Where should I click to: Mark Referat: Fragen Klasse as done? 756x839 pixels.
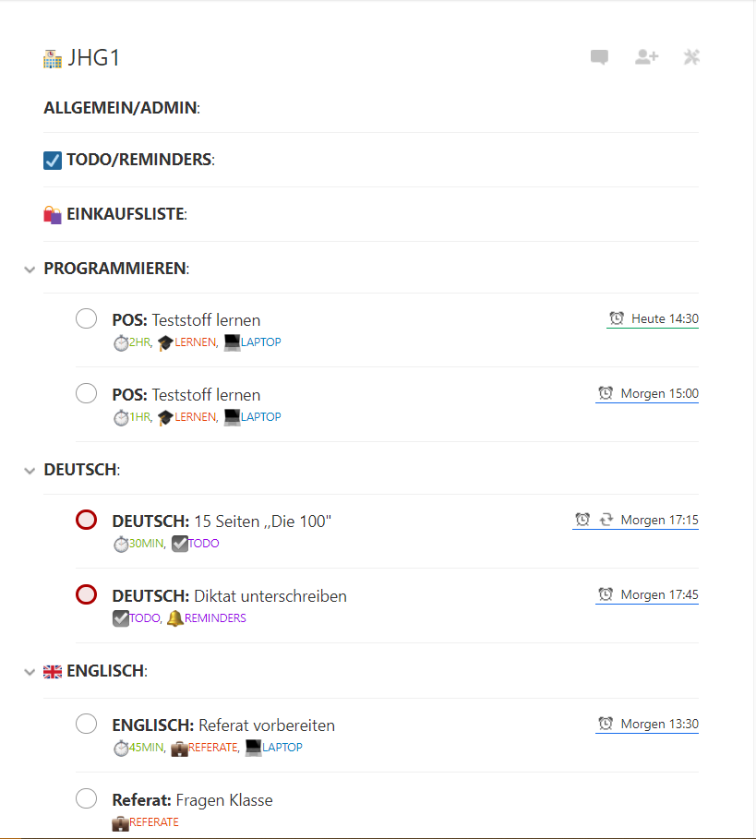tap(86, 798)
